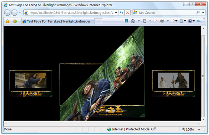Go forward with the Forward arrow button
The image size is (209, 135).
[x=14, y=13]
